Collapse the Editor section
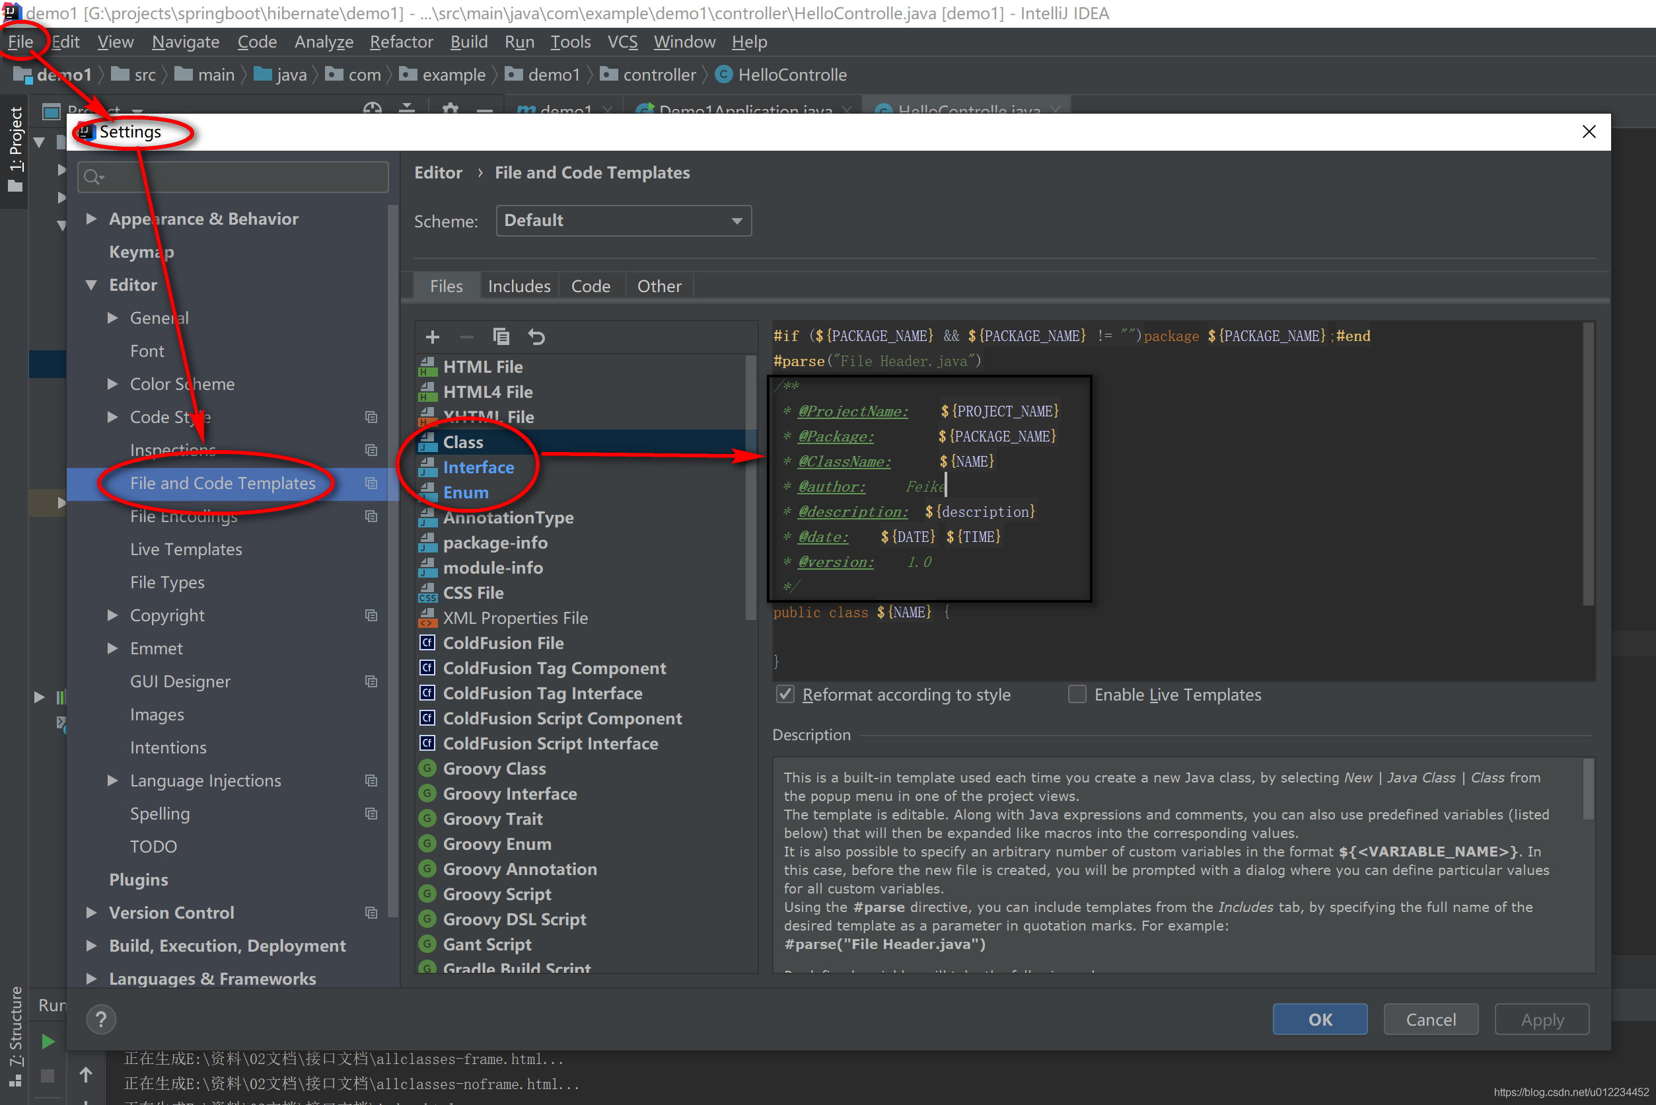1656x1105 pixels. point(91,286)
